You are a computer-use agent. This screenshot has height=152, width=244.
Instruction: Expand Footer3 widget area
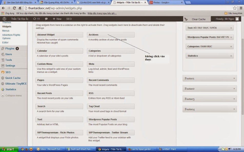[210, 99]
